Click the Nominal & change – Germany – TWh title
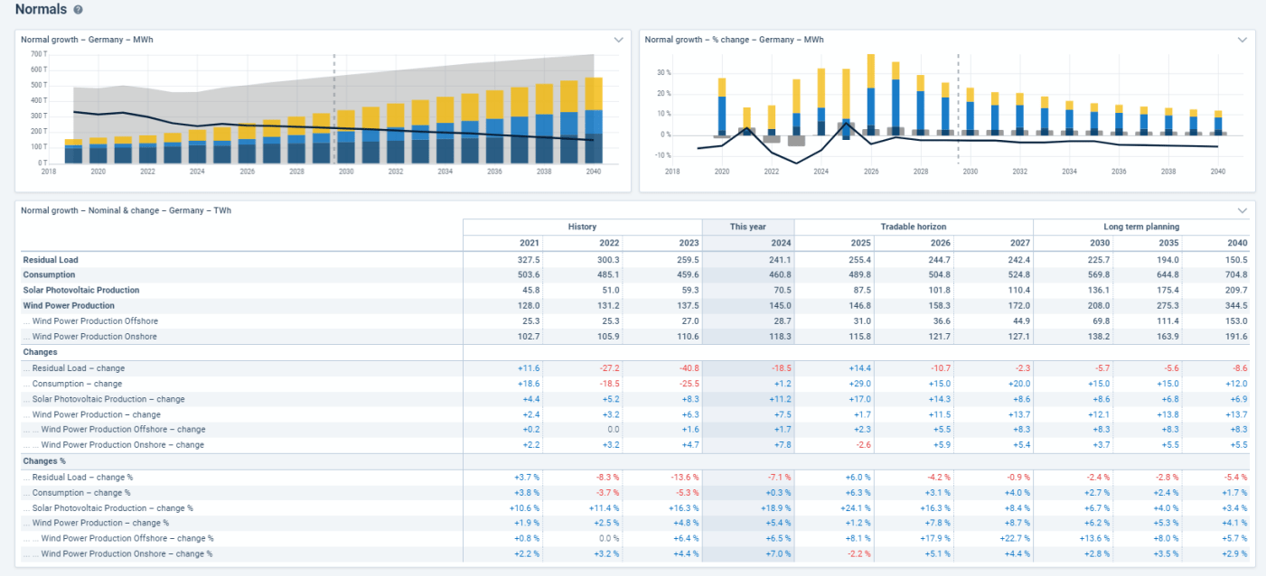 (x=126, y=210)
